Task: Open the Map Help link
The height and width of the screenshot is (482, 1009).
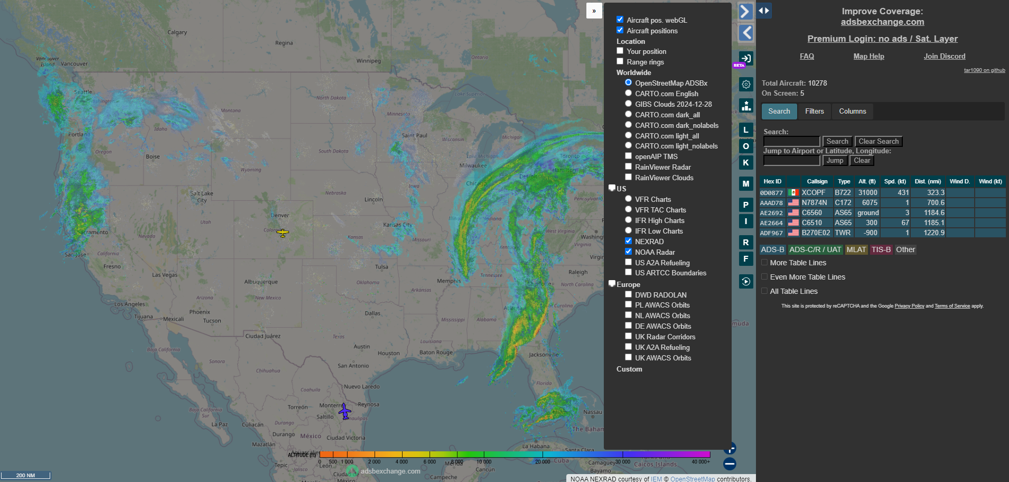Action: [x=868, y=56]
